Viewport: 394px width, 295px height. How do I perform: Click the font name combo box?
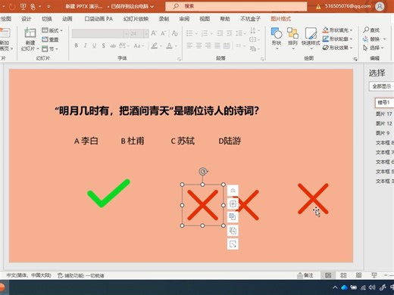100,33
